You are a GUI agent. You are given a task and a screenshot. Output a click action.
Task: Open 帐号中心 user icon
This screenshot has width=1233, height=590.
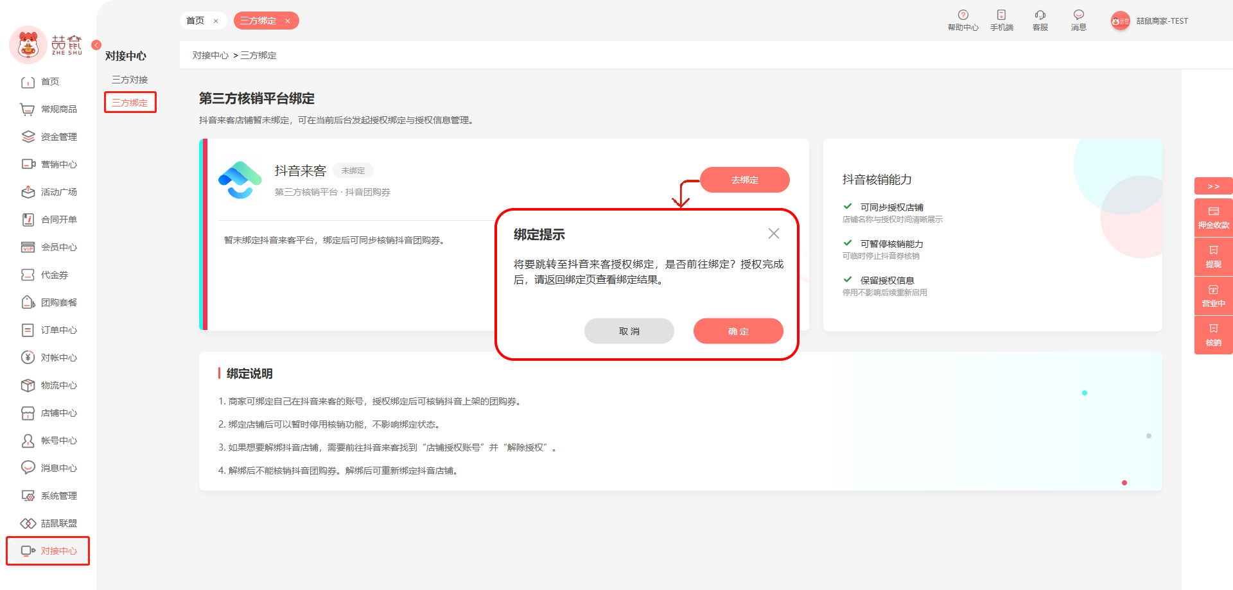tap(28, 441)
